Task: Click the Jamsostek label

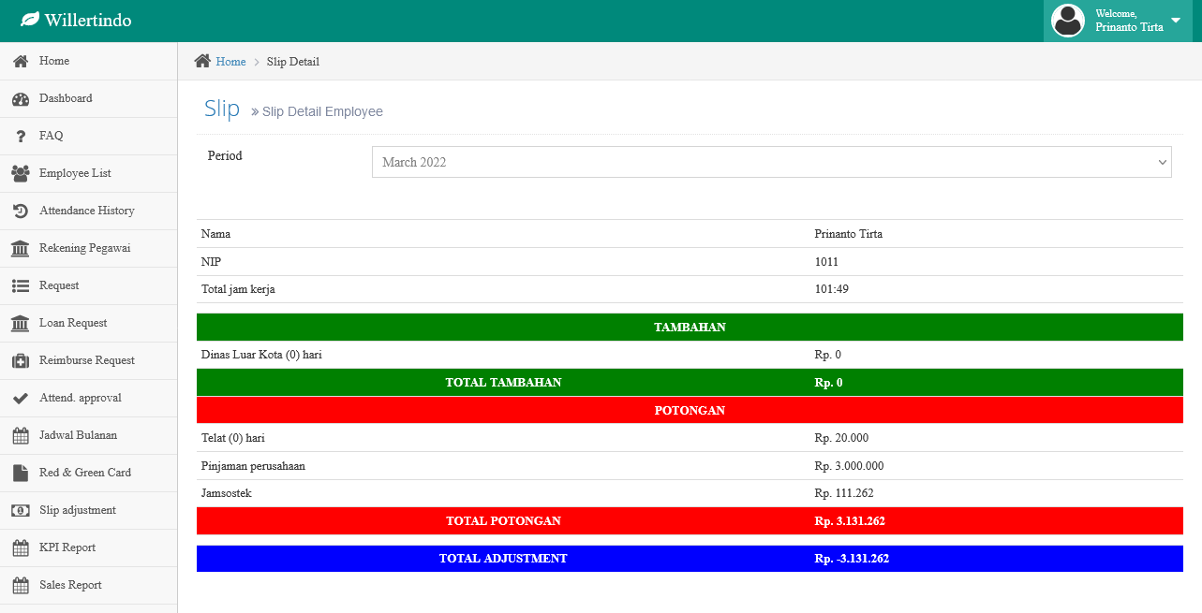Action: [x=226, y=493]
